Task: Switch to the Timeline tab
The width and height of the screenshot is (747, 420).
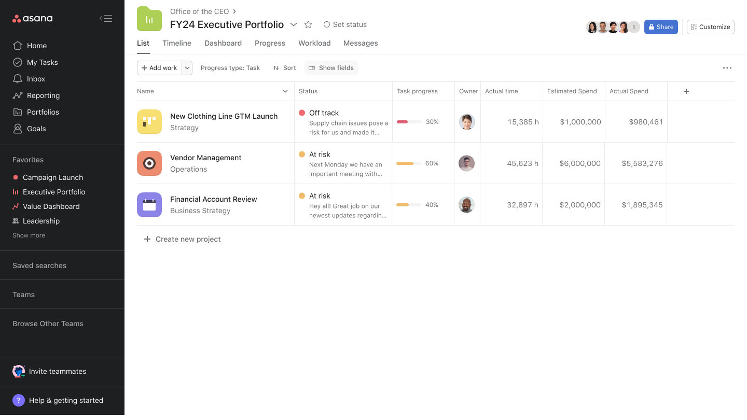Action: [x=177, y=43]
